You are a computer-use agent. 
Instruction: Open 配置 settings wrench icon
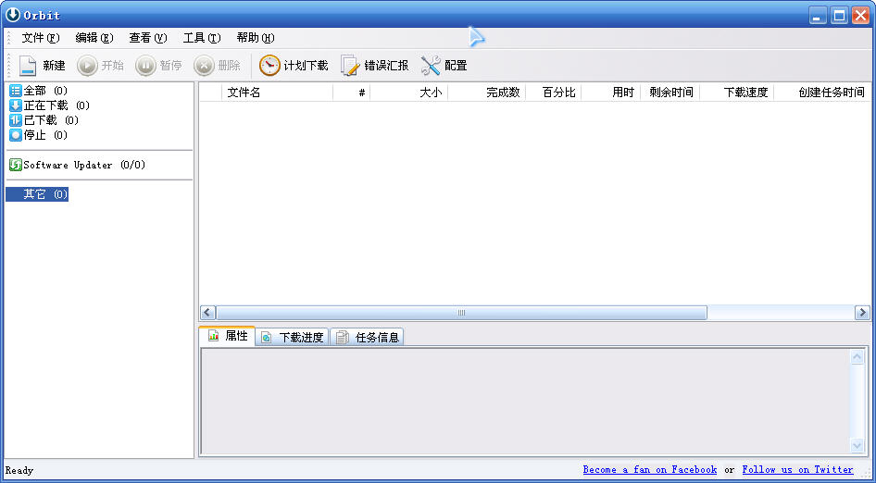click(x=431, y=66)
